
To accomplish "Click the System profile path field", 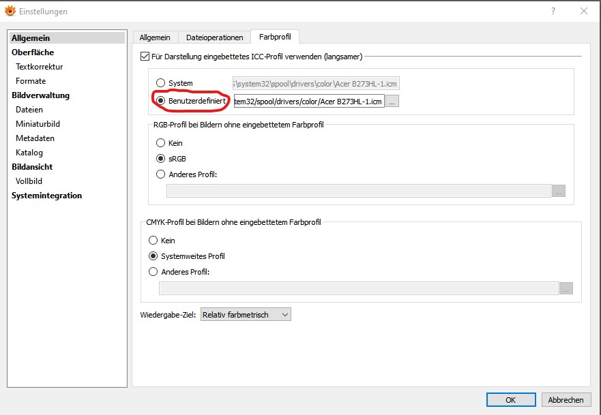I will [316, 83].
